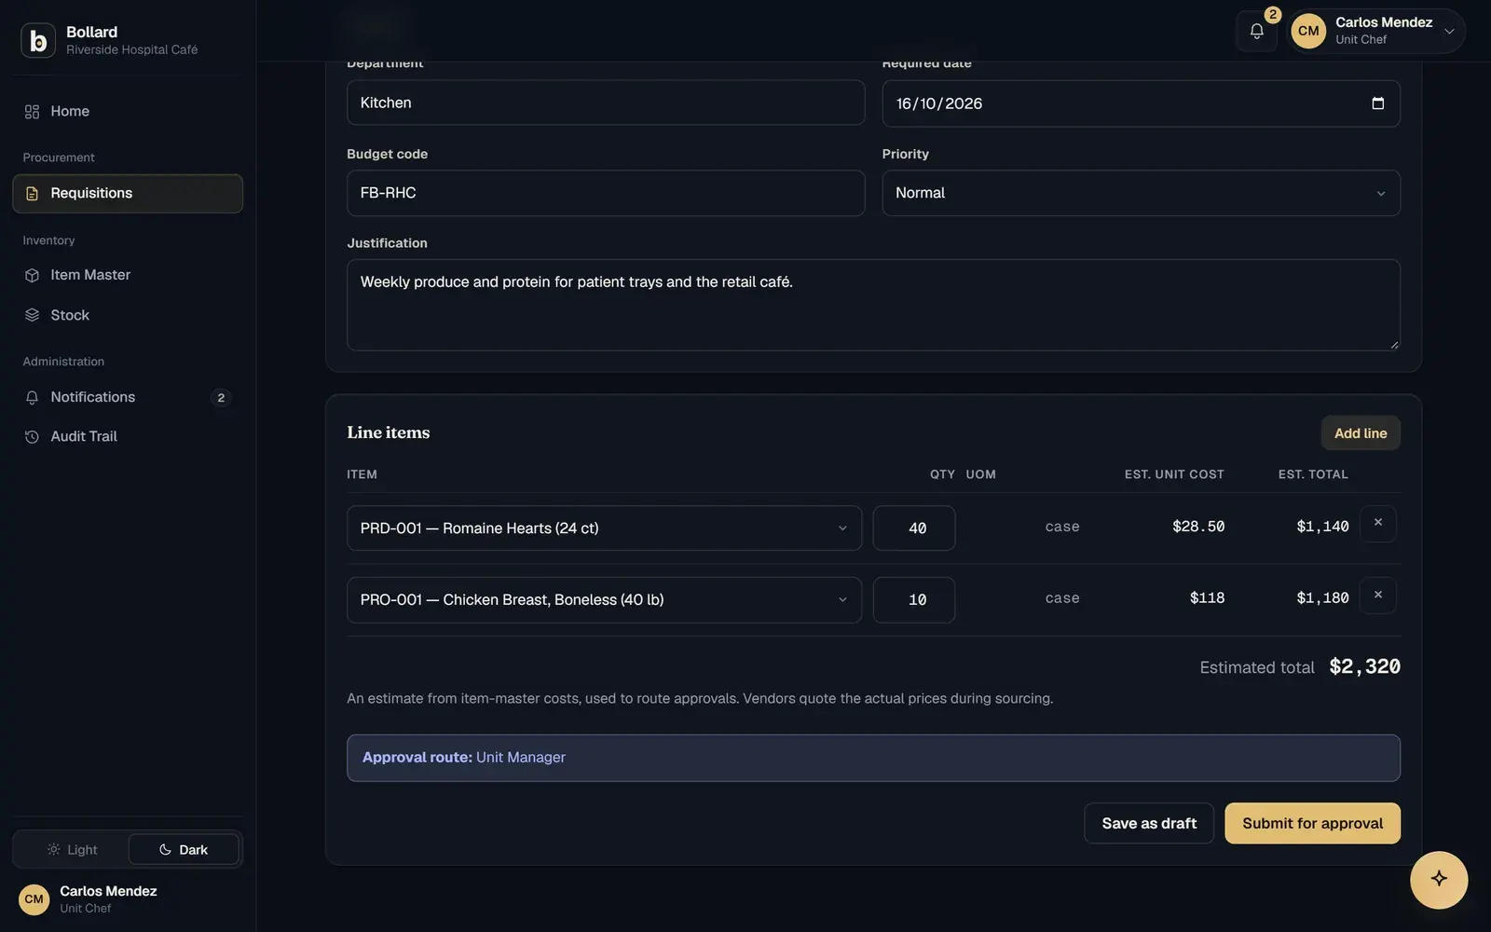Open Notifications in the sidebar

[x=128, y=398]
